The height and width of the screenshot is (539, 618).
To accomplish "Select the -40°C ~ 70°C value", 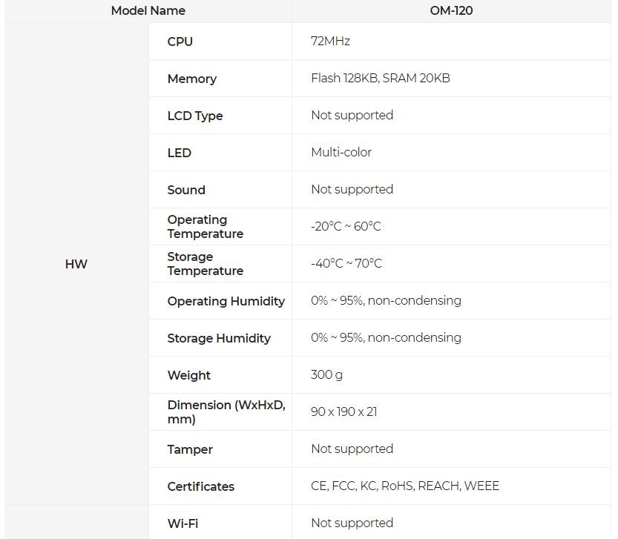I will point(346,263).
